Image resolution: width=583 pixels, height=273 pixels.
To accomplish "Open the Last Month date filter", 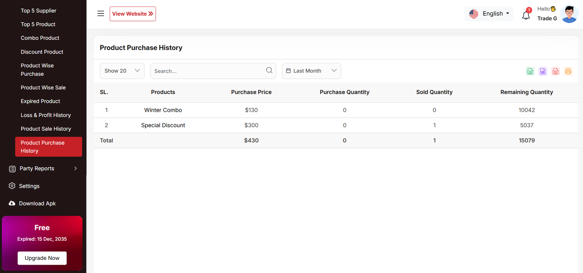I will pyautogui.click(x=311, y=71).
